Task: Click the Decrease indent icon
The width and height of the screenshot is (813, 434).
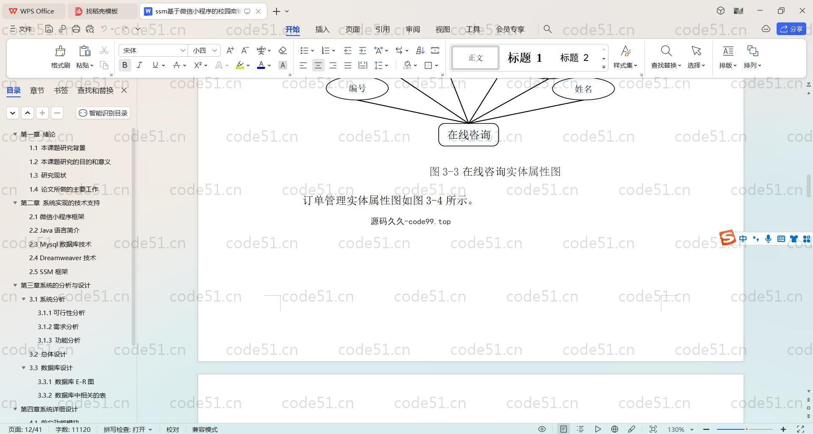Action: click(x=348, y=50)
